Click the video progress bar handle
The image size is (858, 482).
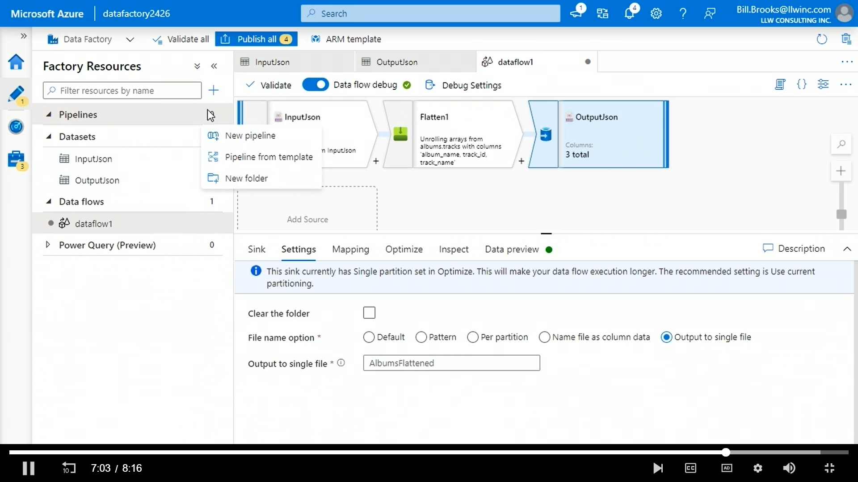coord(726,452)
